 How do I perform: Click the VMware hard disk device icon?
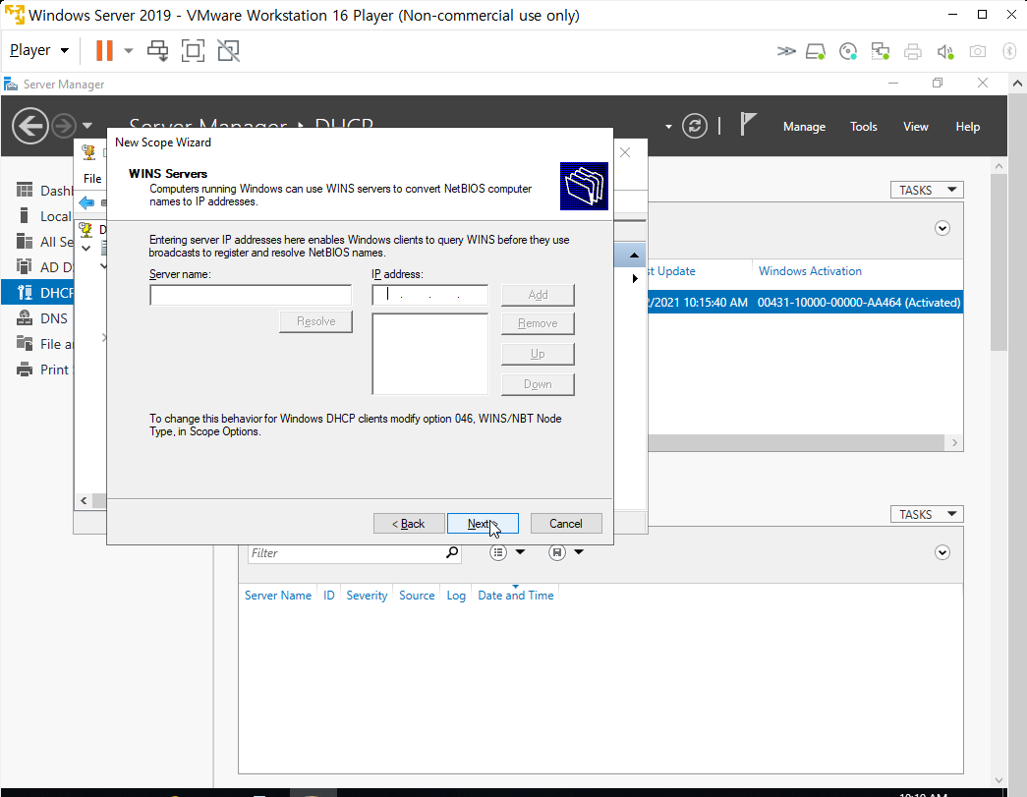816,51
